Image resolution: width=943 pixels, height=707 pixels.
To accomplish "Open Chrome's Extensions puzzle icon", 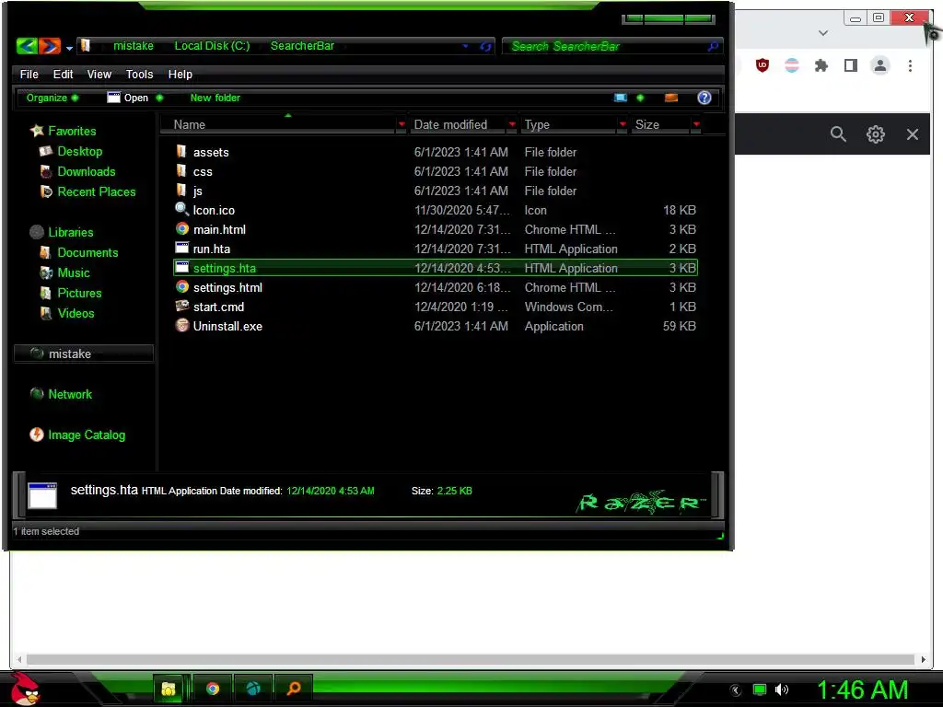I will click(x=821, y=65).
